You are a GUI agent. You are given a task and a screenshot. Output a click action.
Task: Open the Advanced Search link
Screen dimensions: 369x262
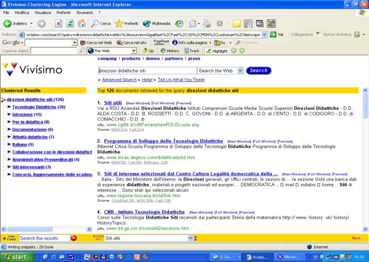[119, 80]
